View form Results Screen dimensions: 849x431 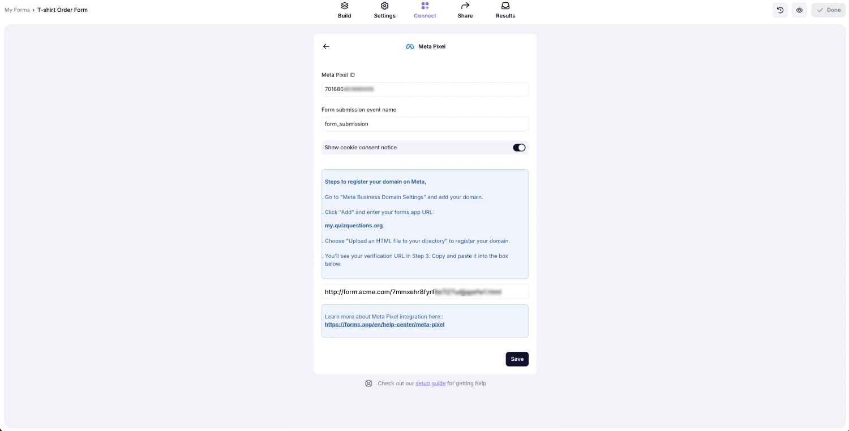(x=505, y=10)
